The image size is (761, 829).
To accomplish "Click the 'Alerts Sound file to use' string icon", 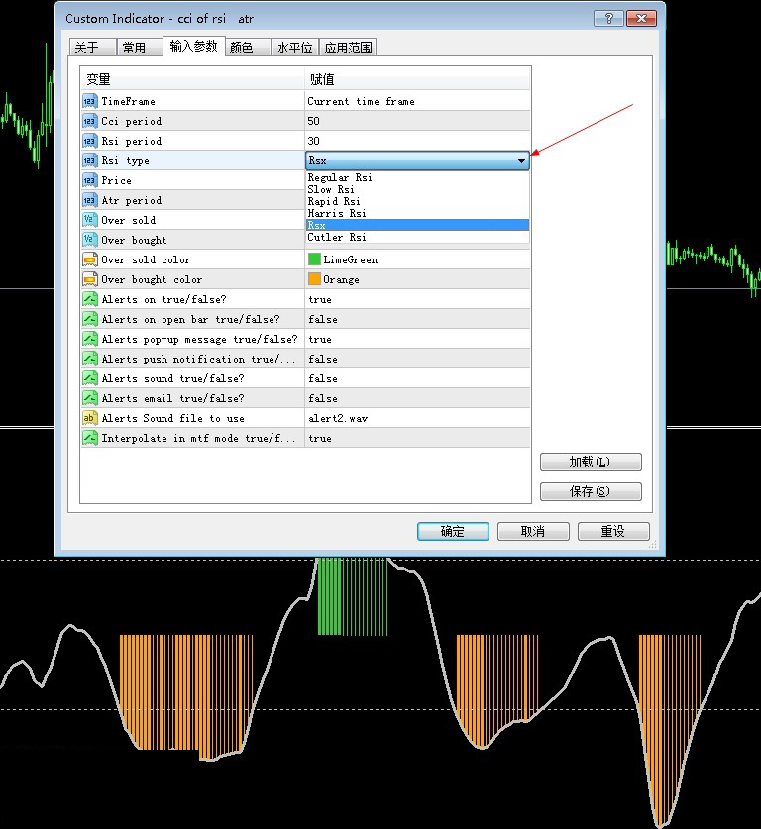I will click(90, 418).
